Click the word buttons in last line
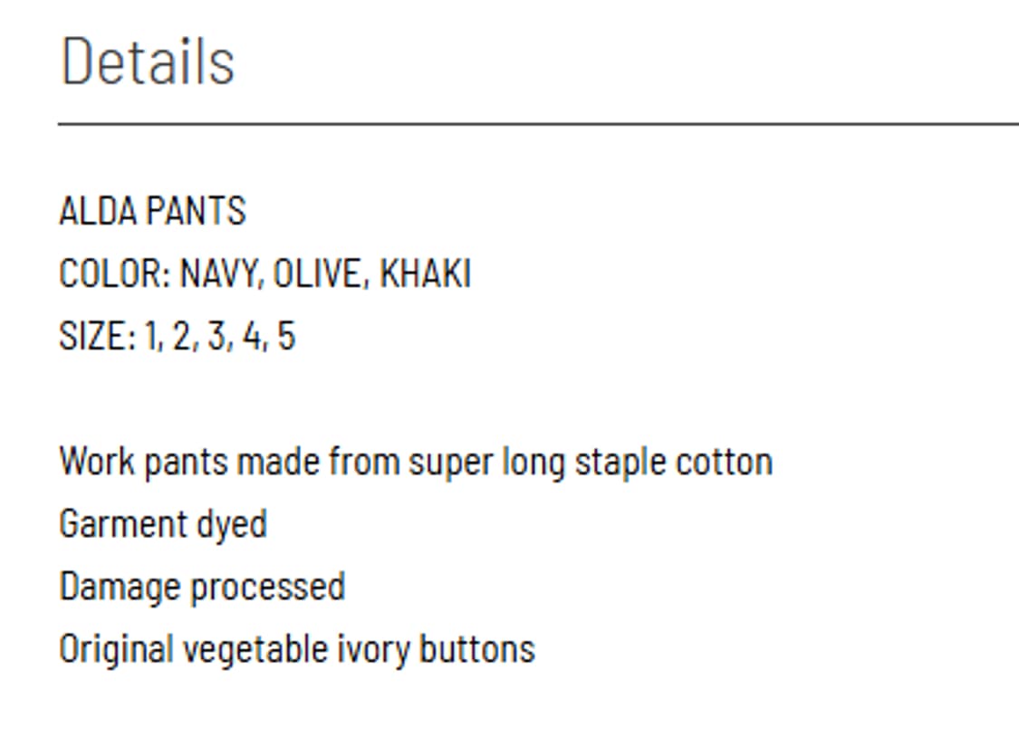The image size is (1019, 737). (477, 648)
